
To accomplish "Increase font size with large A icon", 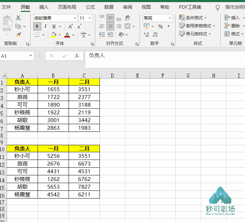I will pyautogui.click(x=71, y=26).
